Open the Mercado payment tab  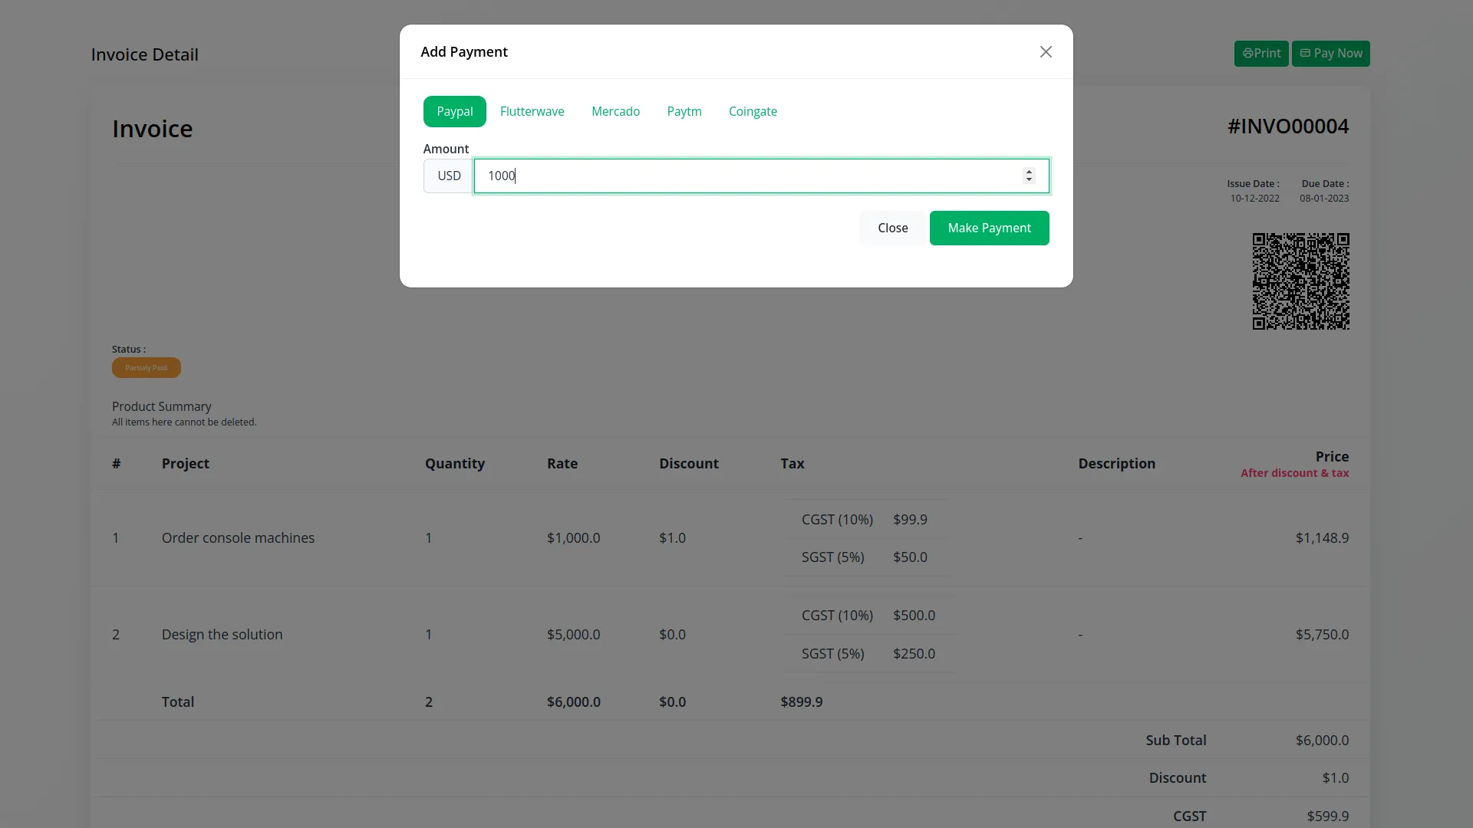click(615, 111)
